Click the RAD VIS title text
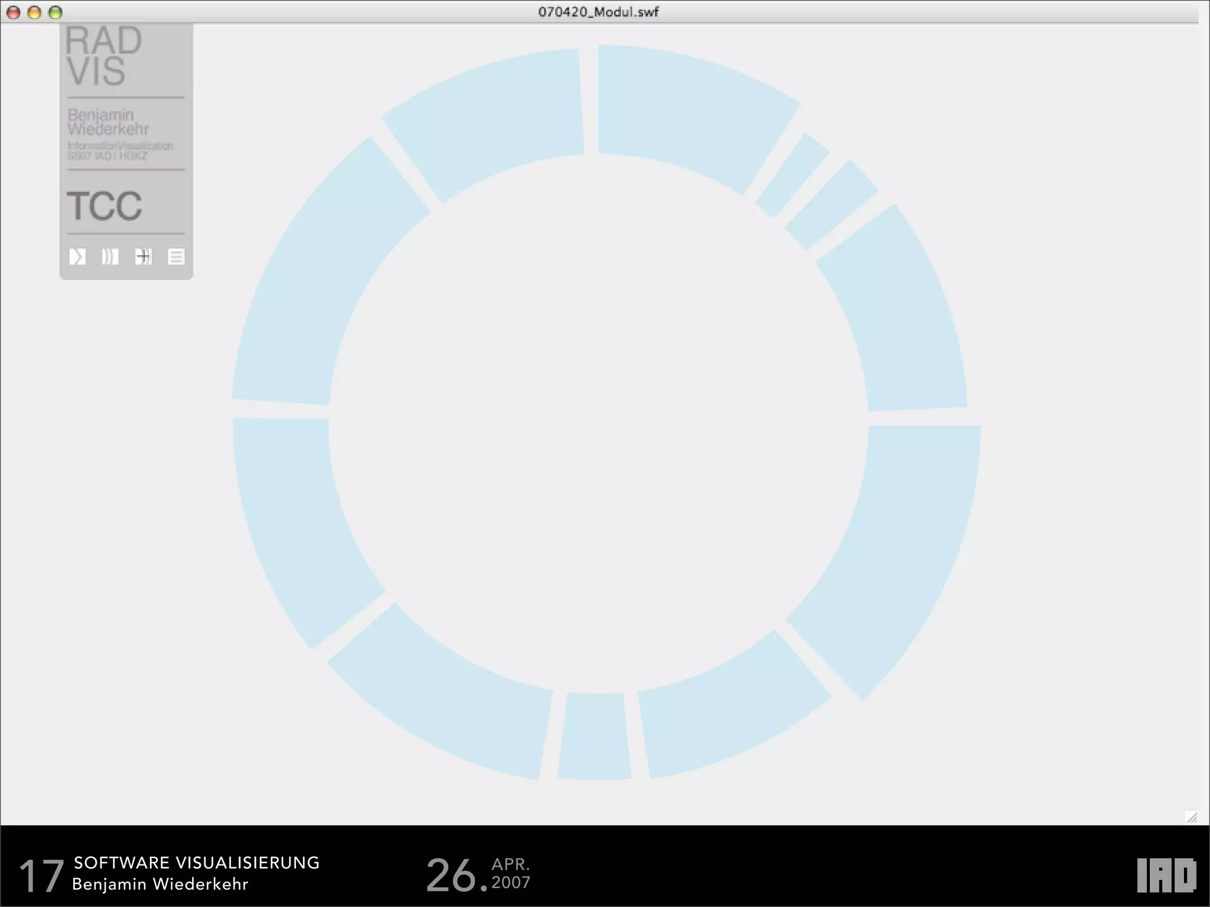The height and width of the screenshot is (907, 1210). click(103, 56)
